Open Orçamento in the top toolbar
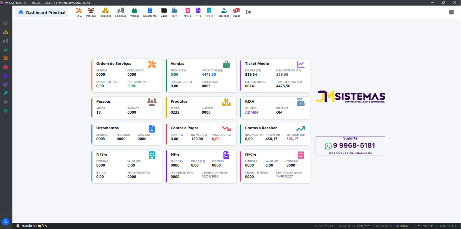This screenshot has width=461, height=229. pyautogui.click(x=150, y=12)
